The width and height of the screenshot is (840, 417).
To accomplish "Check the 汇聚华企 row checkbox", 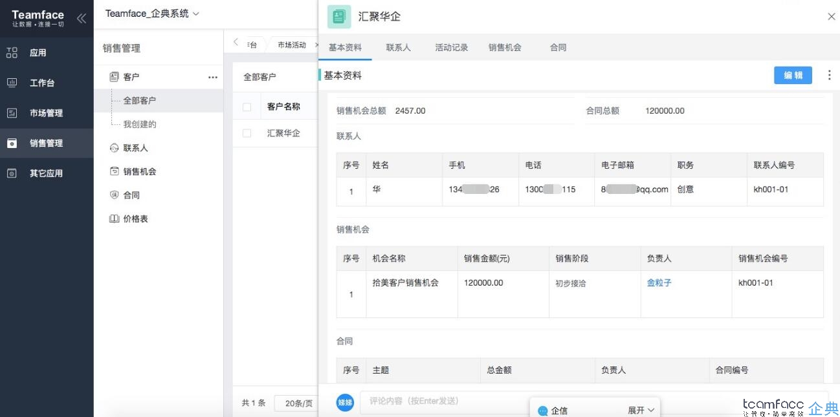I will click(247, 133).
